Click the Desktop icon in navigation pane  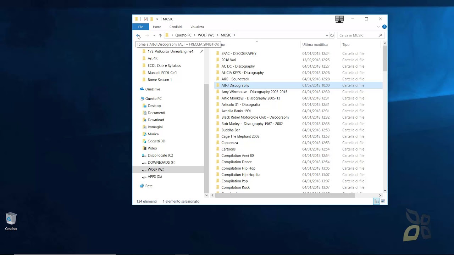coord(144,106)
